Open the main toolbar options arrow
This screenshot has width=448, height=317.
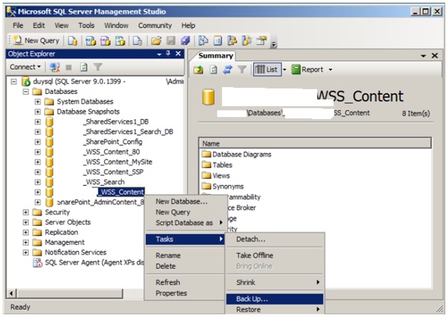274,43
